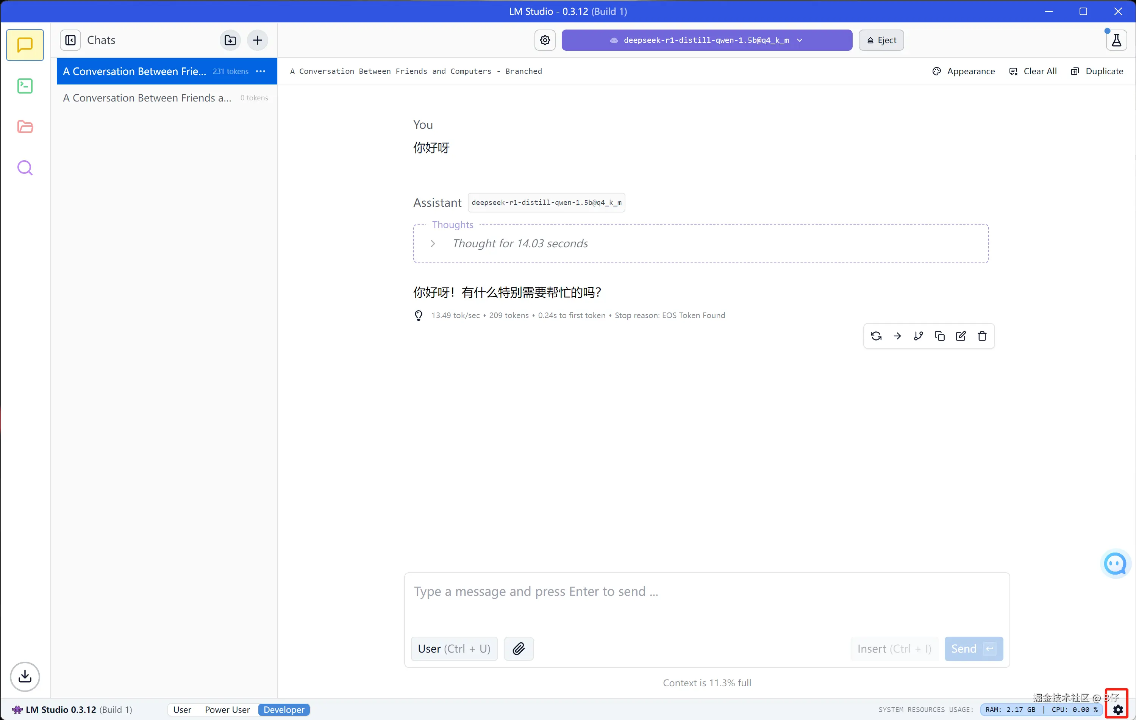Delete the assistant message
1136x720 pixels.
pyautogui.click(x=982, y=336)
